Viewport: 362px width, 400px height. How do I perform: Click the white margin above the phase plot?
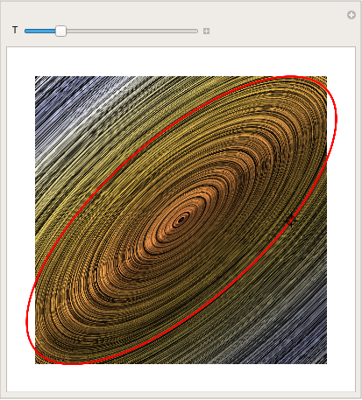[x=181, y=61]
